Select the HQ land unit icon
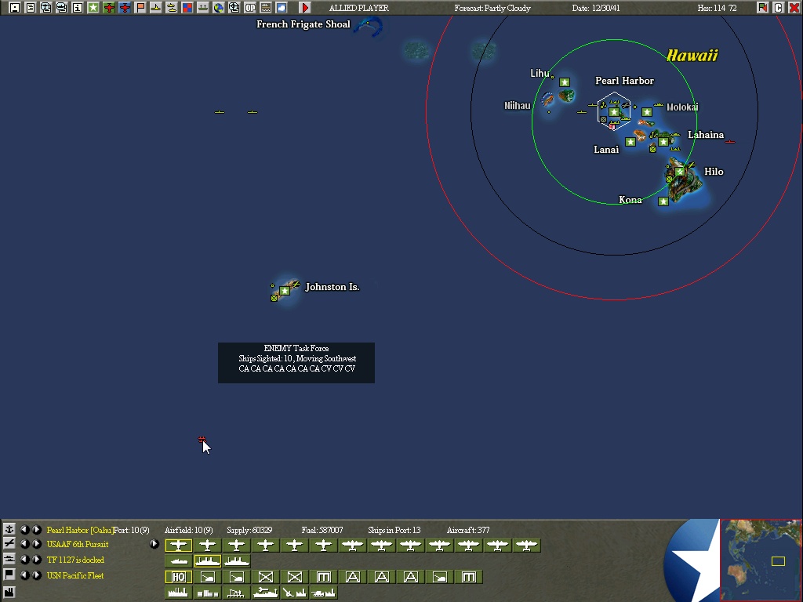Screen dimensions: 803x602 pyautogui.click(x=178, y=577)
